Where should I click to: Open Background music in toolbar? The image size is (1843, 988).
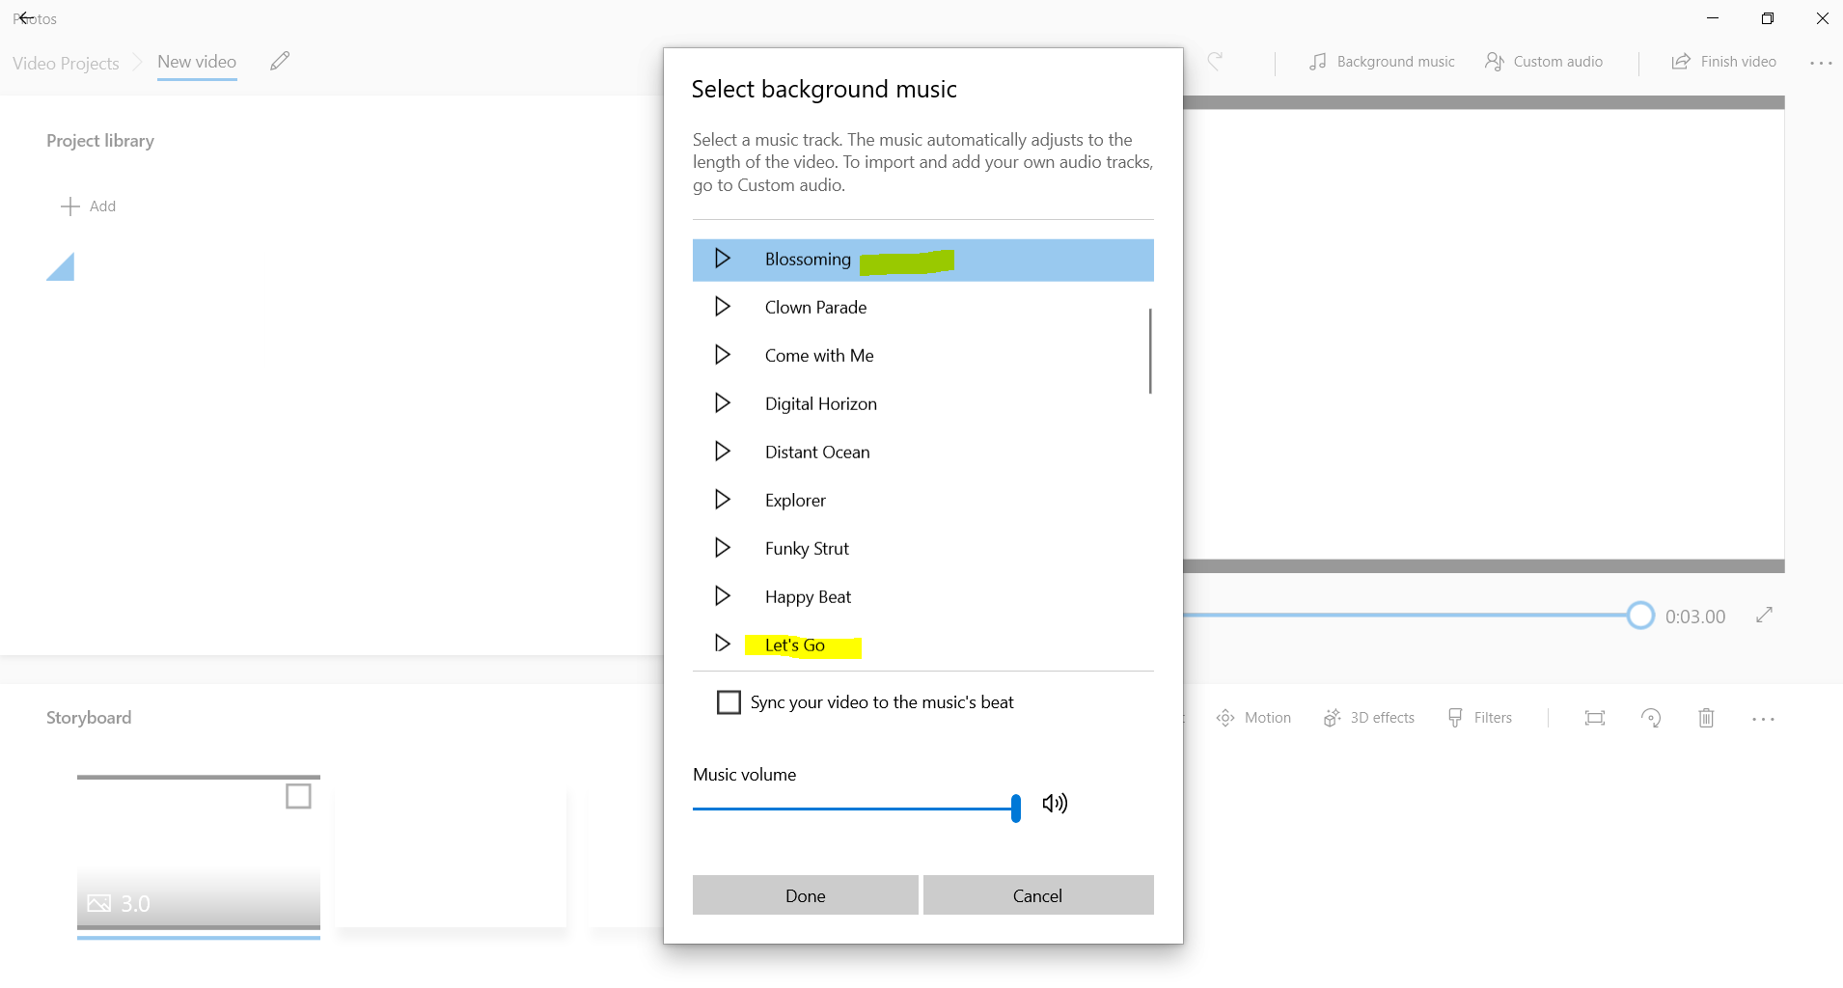tap(1382, 62)
